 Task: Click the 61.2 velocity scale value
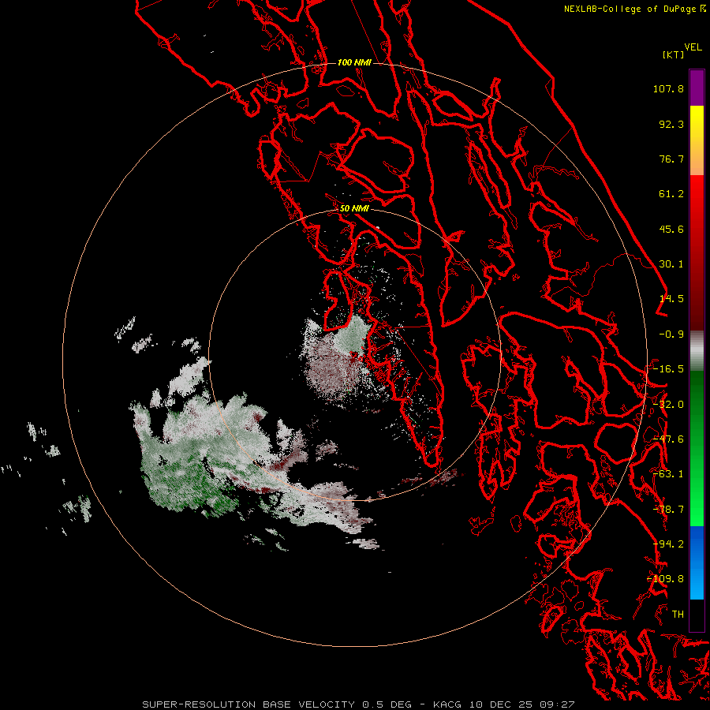[671, 194]
